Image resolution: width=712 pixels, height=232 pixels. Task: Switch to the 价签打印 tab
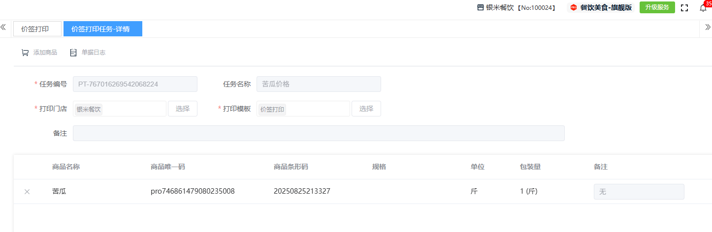point(37,29)
